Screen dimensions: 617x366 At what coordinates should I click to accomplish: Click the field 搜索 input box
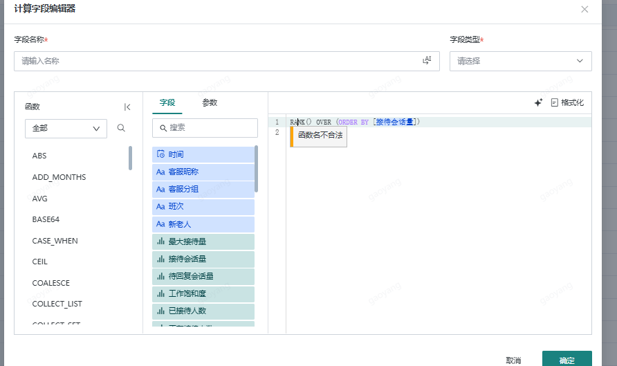205,128
